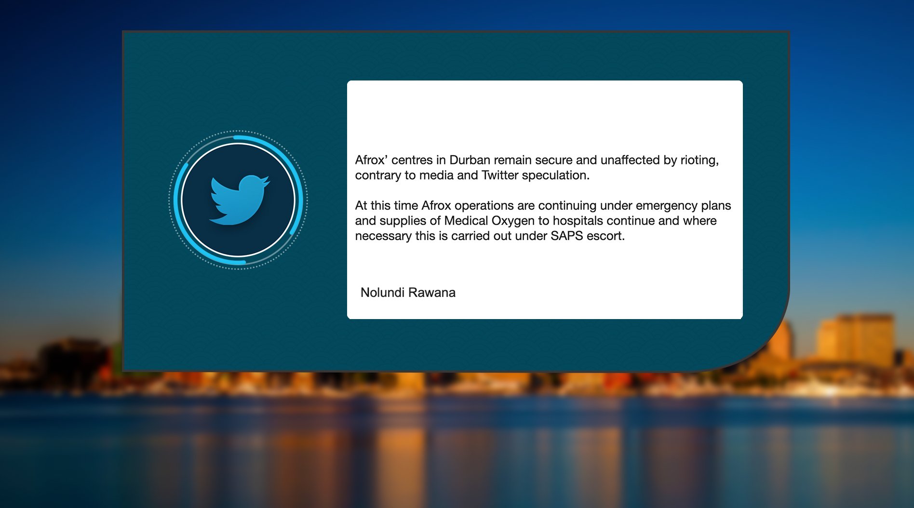
Task: Click the line 'necessary this is carried out under SAPS escort.'
Action: tap(490, 236)
